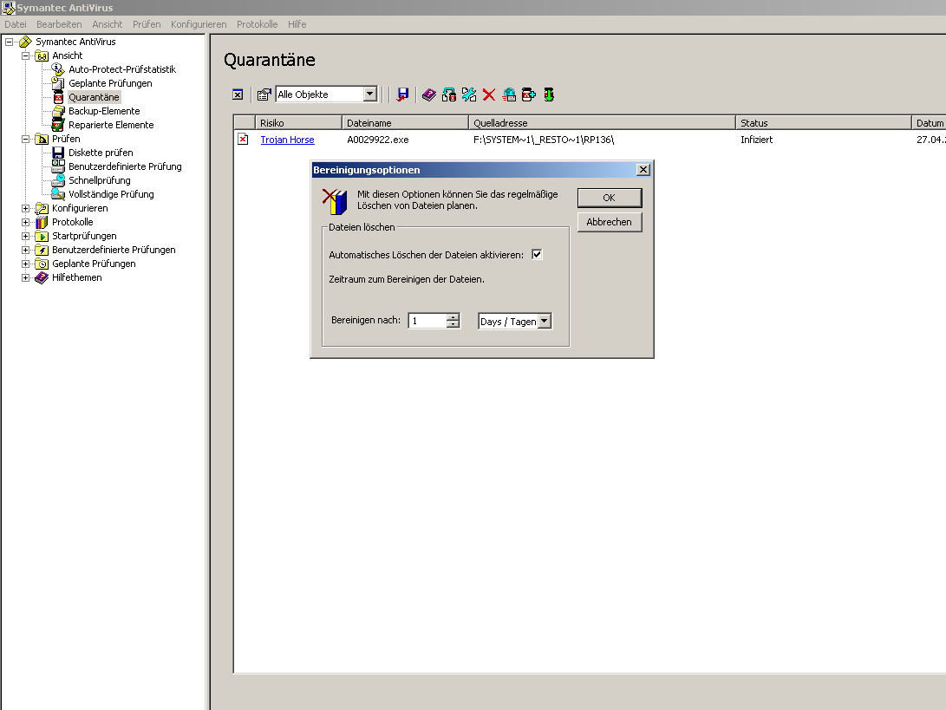Expand the Startprüfungen tree node
Viewport: 946px width, 710px height.
25,236
